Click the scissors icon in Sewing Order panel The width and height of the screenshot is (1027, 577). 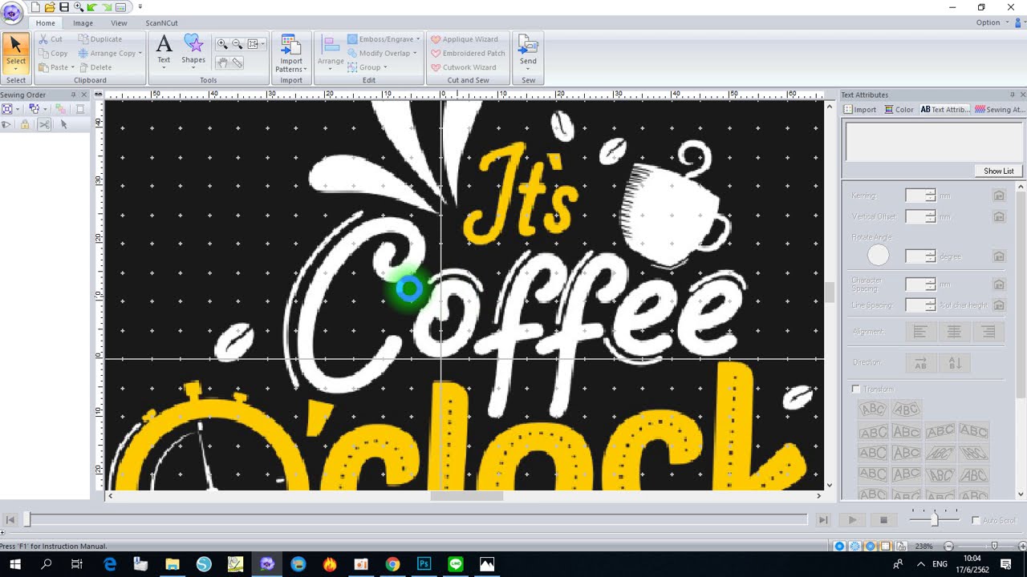(x=44, y=124)
